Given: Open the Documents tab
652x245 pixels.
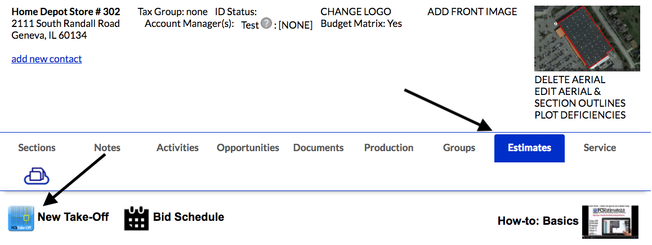Looking at the screenshot, I should tap(318, 148).
